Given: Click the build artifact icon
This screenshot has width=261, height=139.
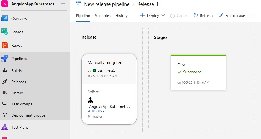Looking at the screenshot, I should point(90,100).
